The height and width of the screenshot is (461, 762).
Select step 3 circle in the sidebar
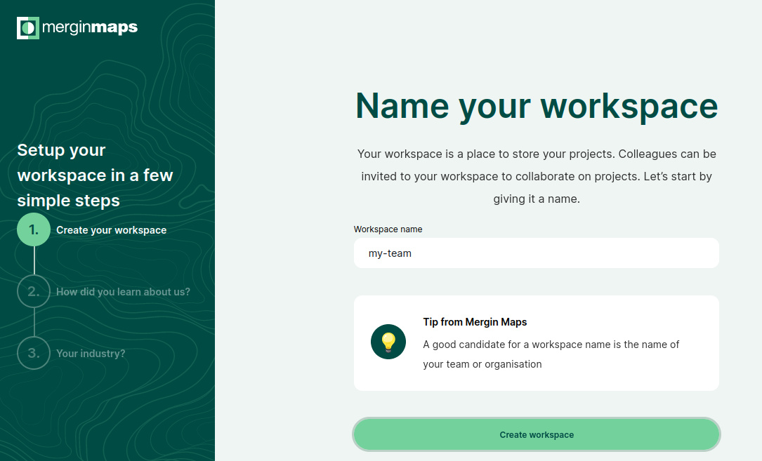(34, 353)
